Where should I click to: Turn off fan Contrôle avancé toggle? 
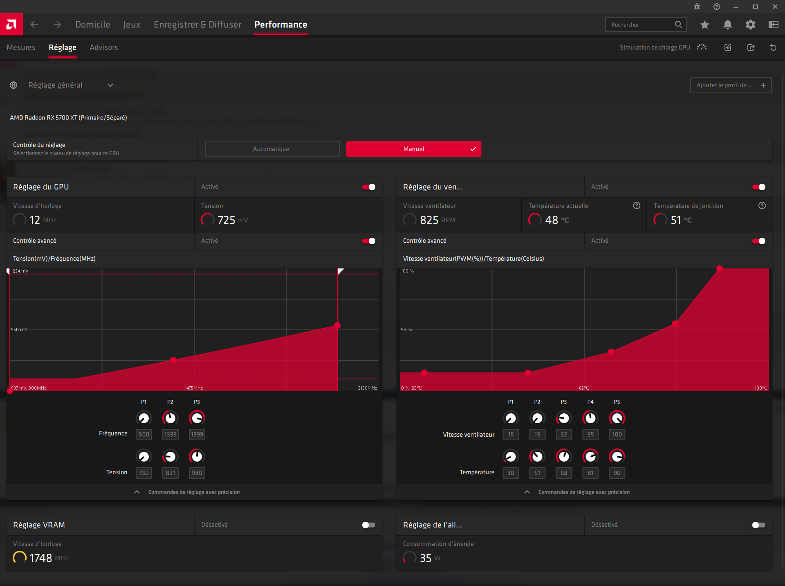[x=759, y=241]
